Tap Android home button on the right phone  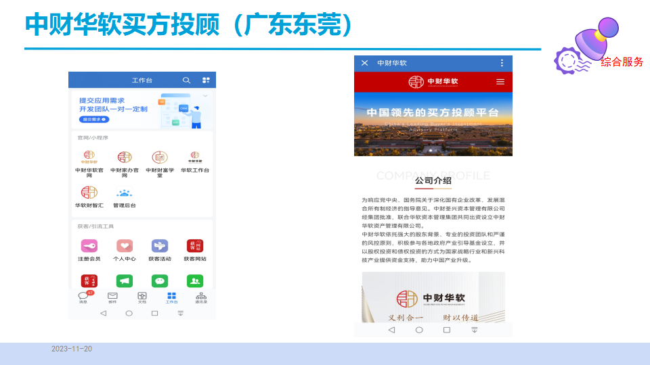[x=419, y=330]
